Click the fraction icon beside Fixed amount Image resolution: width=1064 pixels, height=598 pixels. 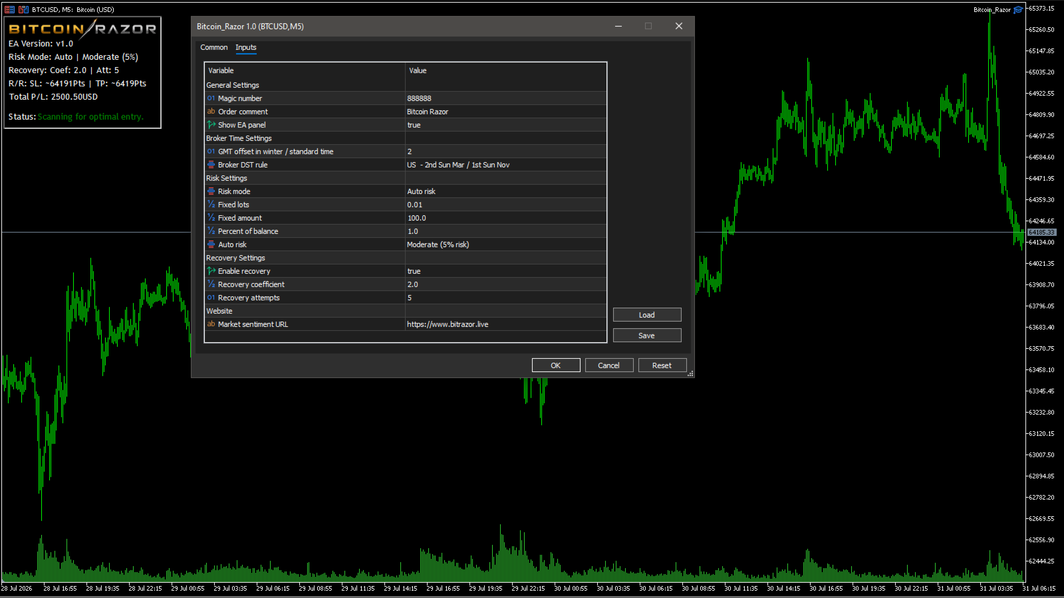[x=211, y=218]
